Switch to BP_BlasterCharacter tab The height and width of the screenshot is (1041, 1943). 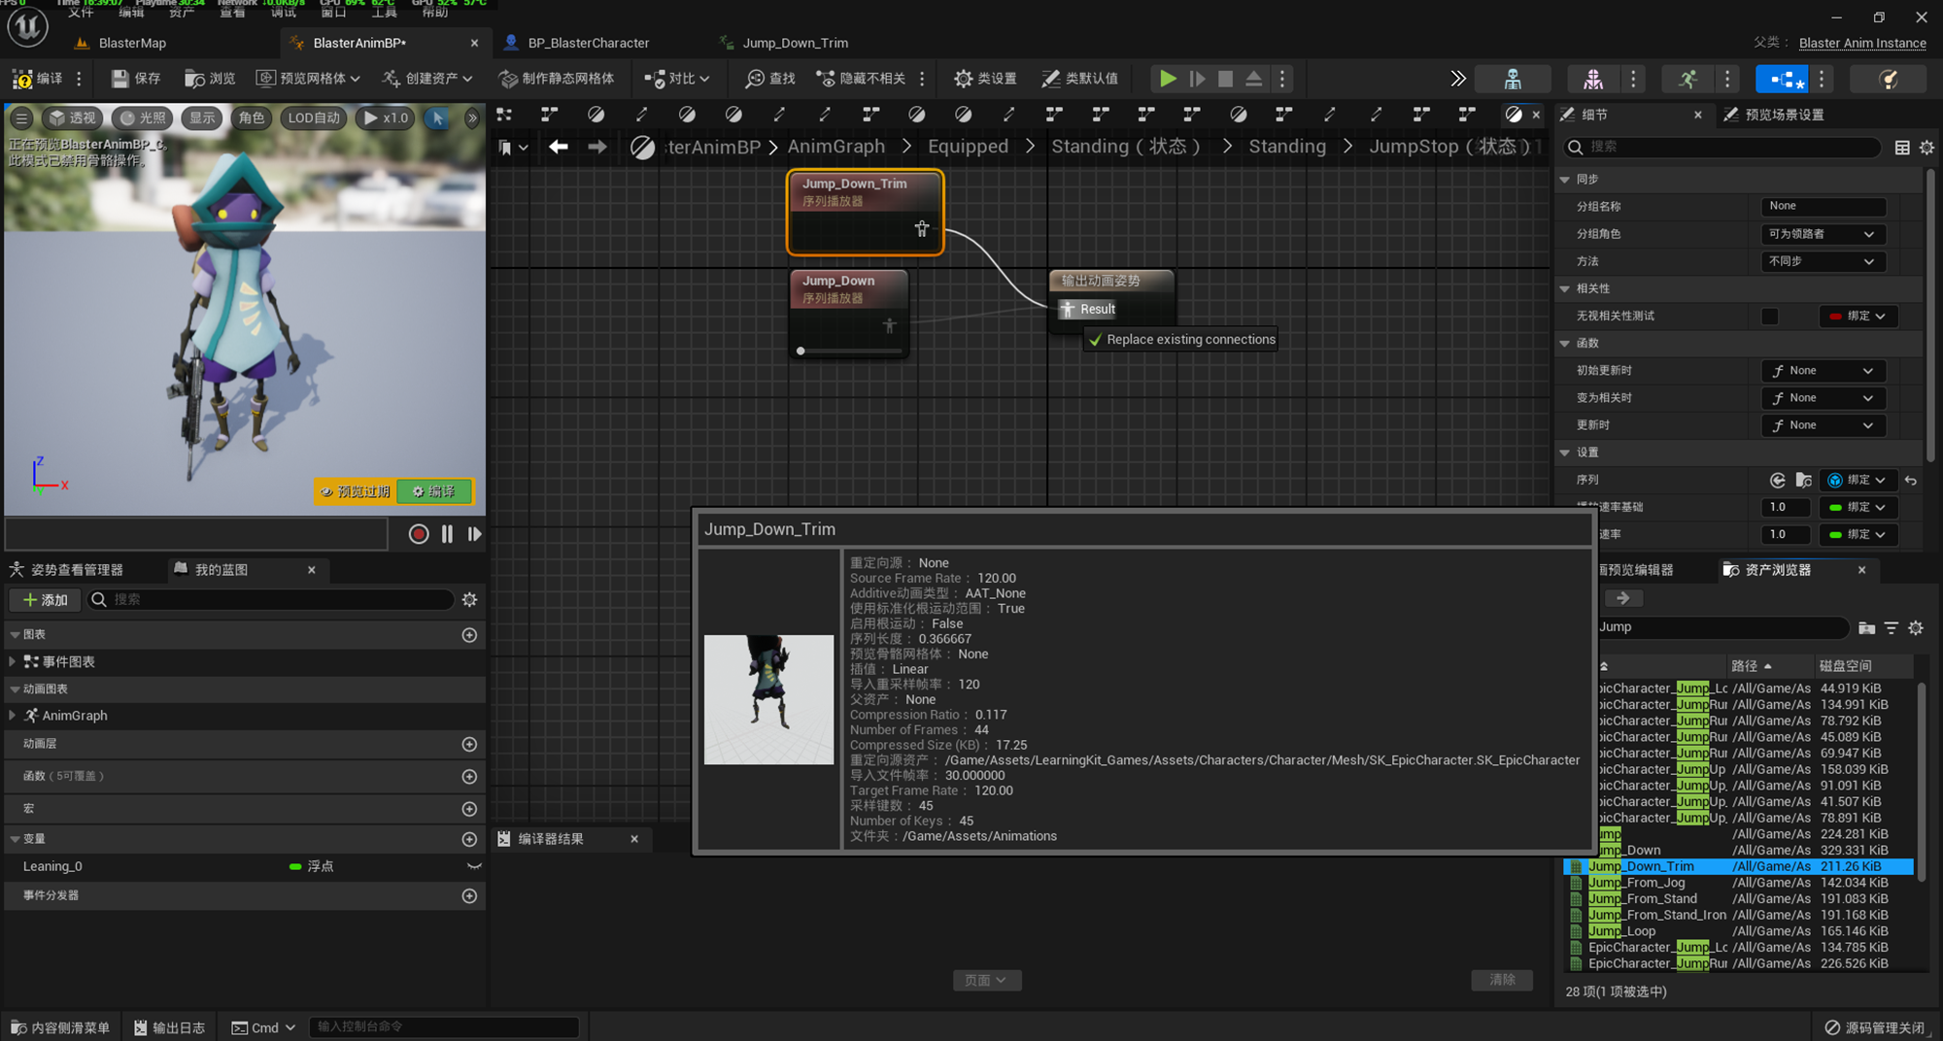(588, 43)
